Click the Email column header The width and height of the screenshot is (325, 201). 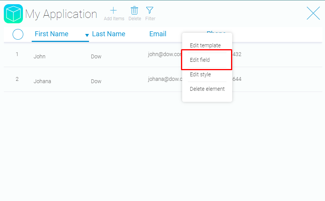click(x=158, y=34)
